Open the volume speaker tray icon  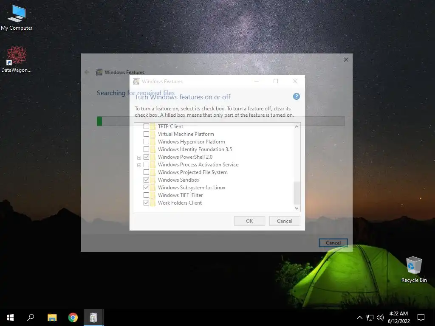[380, 318]
